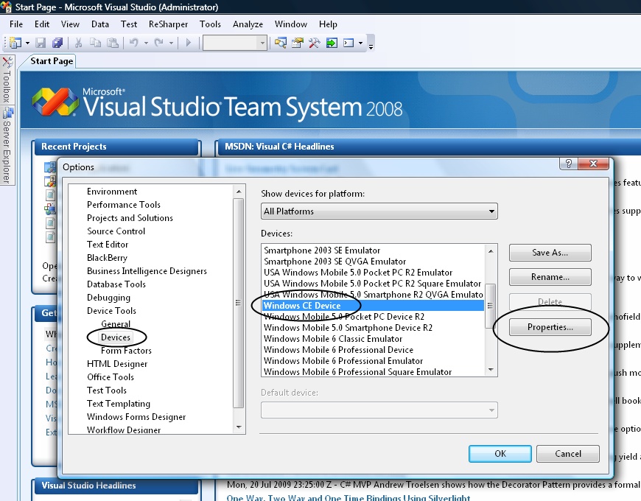Click the devices list scroll-up arrow
The height and width of the screenshot is (501, 641).
pos(491,251)
